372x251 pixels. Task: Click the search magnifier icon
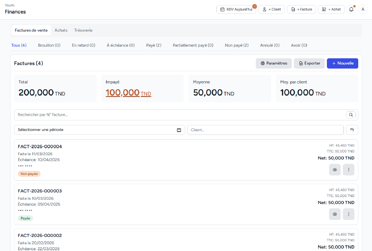coord(351,115)
